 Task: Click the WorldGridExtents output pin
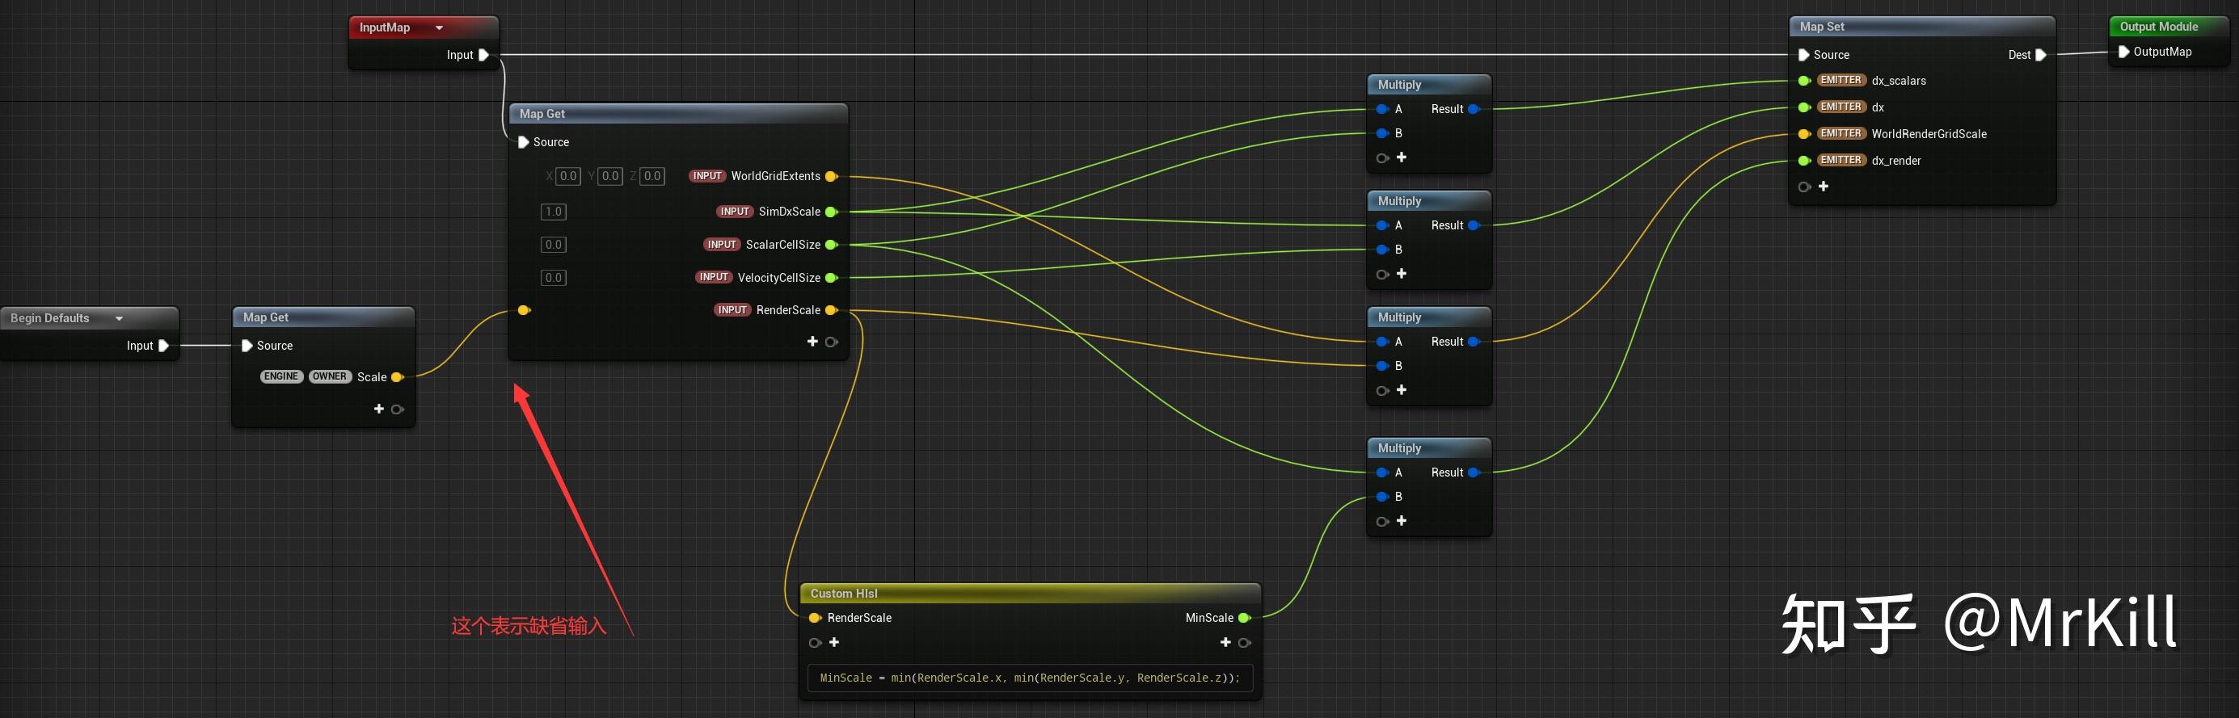pyautogui.click(x=831, y=176)
